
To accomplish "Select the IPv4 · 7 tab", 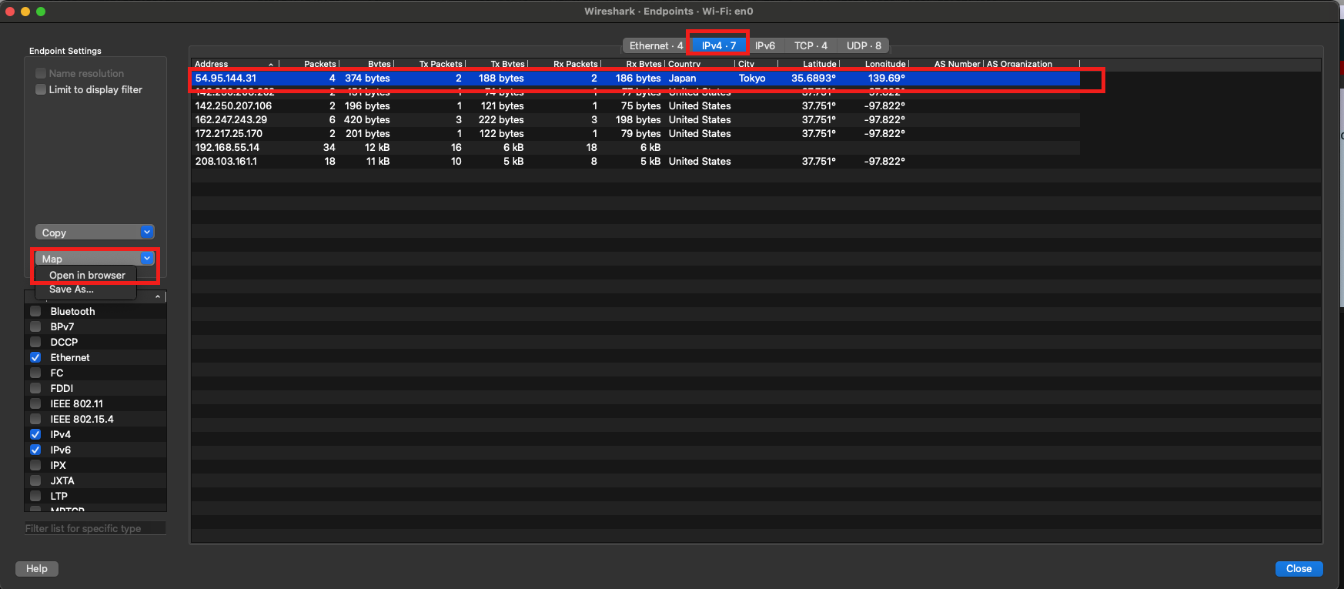I will pyautogui.click(x=719, y=45).
